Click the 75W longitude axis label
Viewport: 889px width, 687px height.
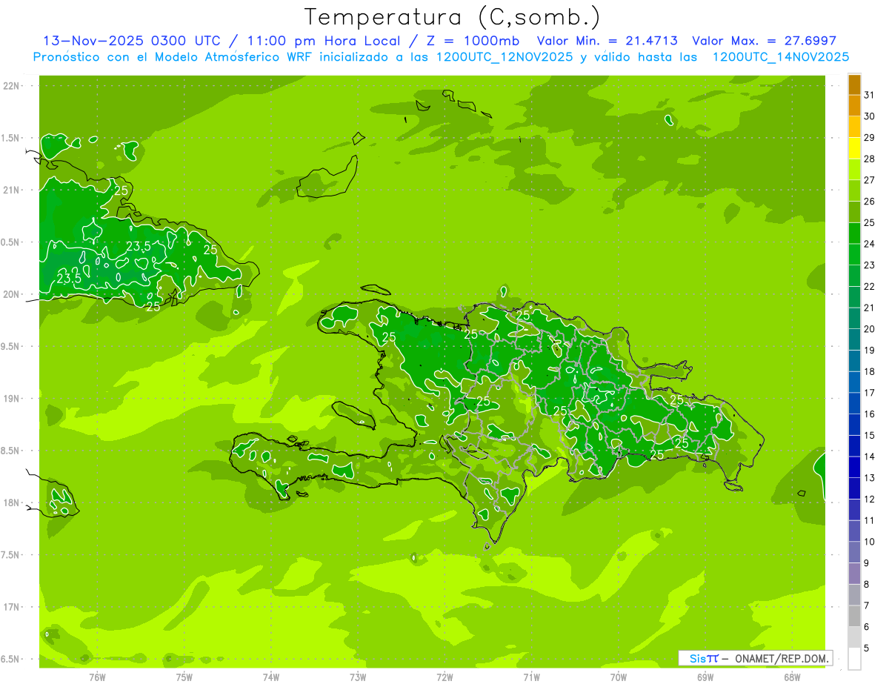click(x=184, y=677)
